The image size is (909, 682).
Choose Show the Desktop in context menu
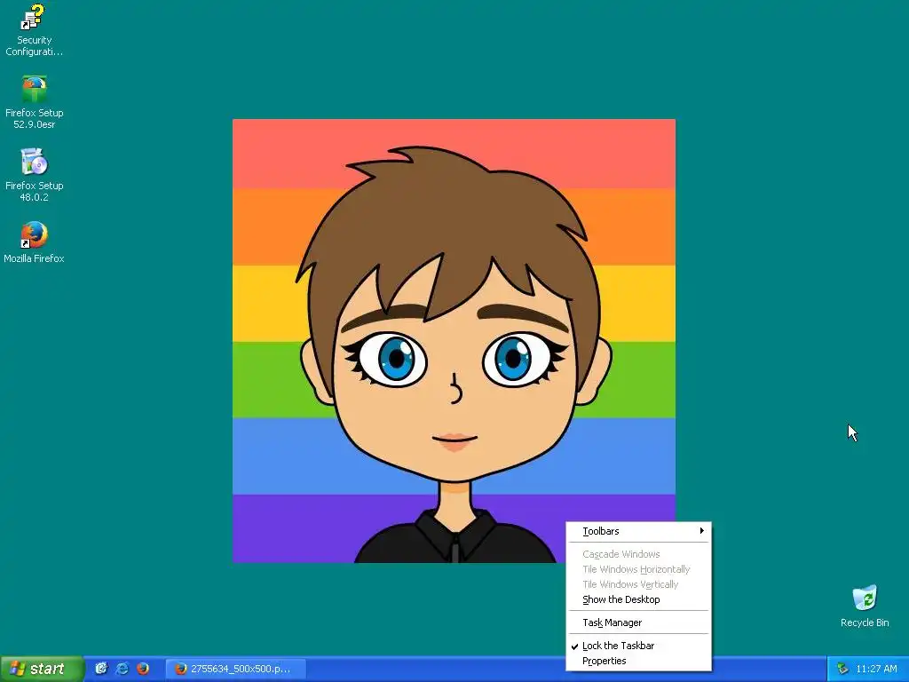(x=638, y=599)
